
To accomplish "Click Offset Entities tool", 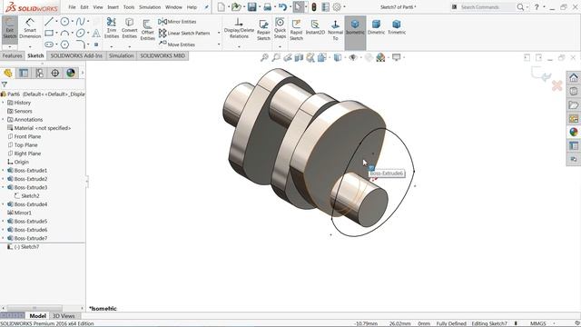I will [147, 30].
